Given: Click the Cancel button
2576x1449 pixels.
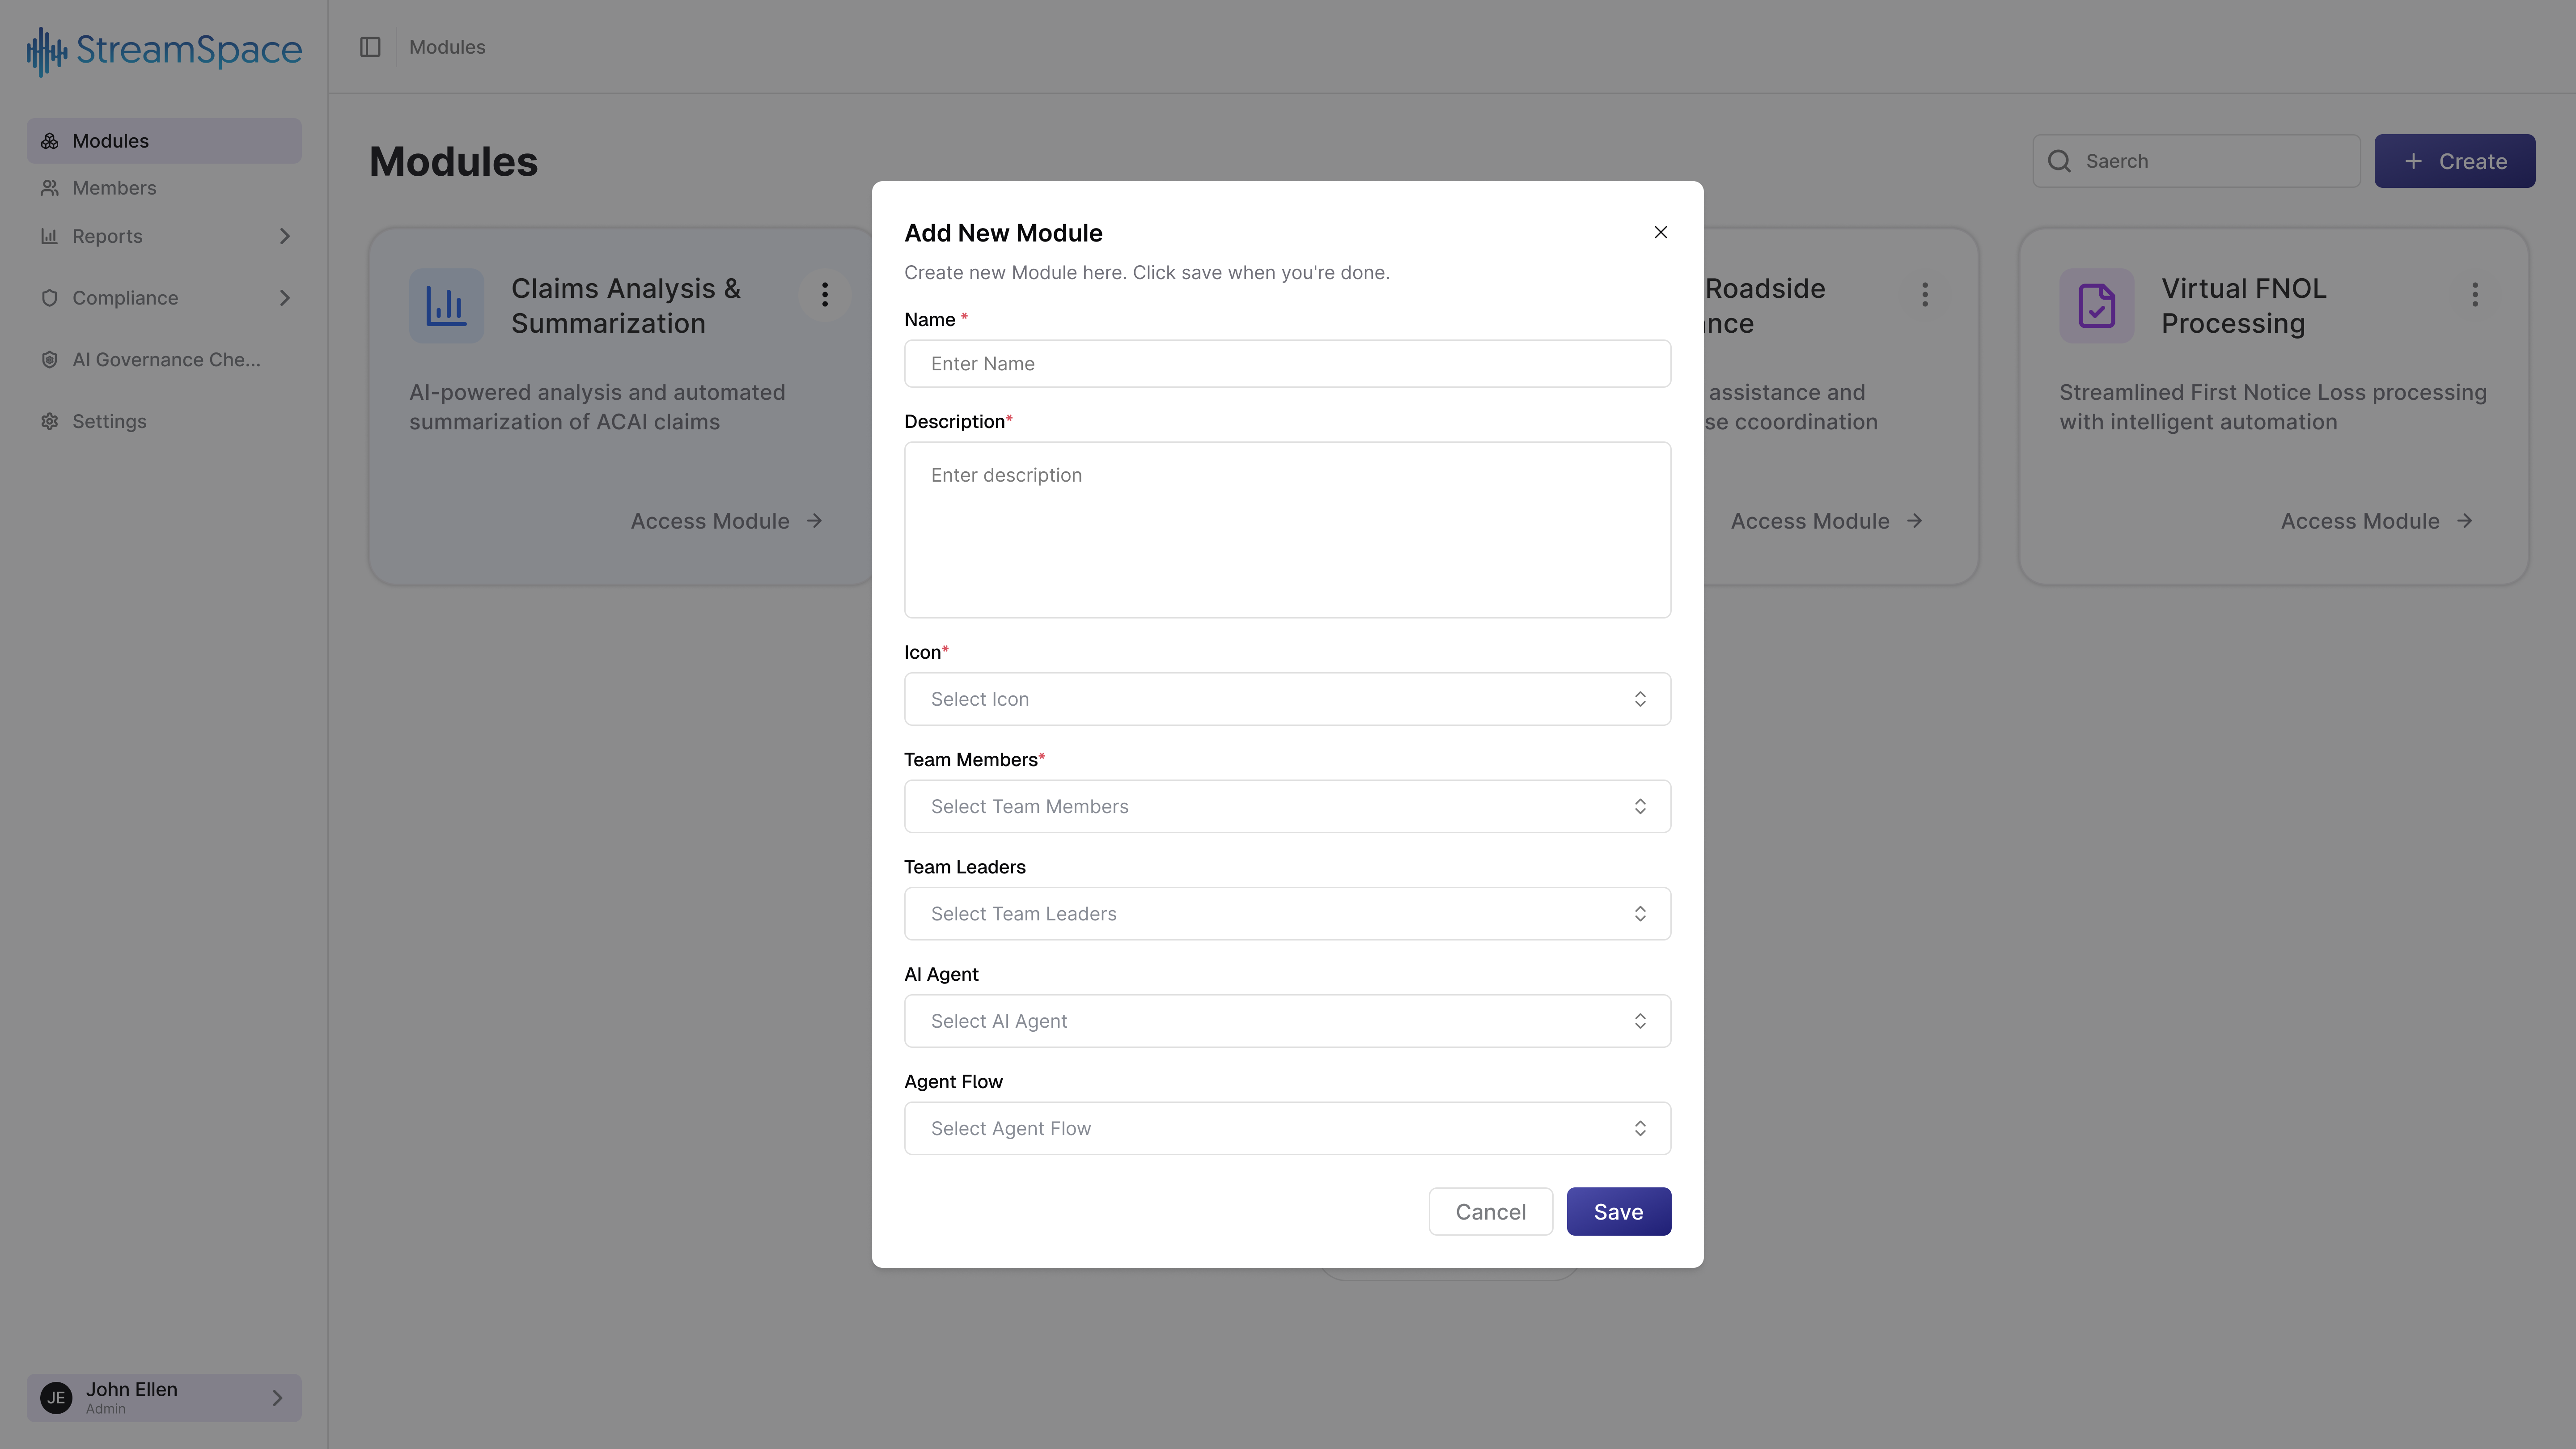Looking at the screenshot, I should click(x=1490, y=1212).
